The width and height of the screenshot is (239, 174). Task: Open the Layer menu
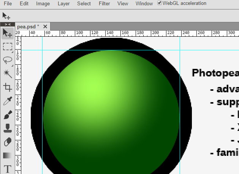click(x=63, y=3)
